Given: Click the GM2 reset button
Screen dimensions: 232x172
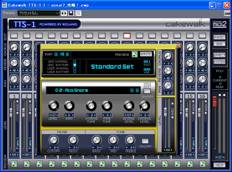Looking at the screenshot, I should [x=219, y=44].
